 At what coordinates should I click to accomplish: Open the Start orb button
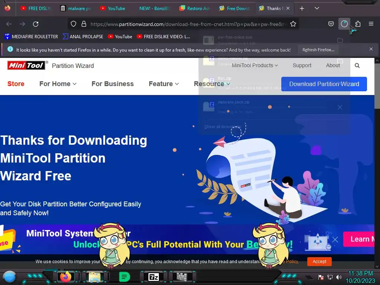pyautogui.click(x=10, y=278)
